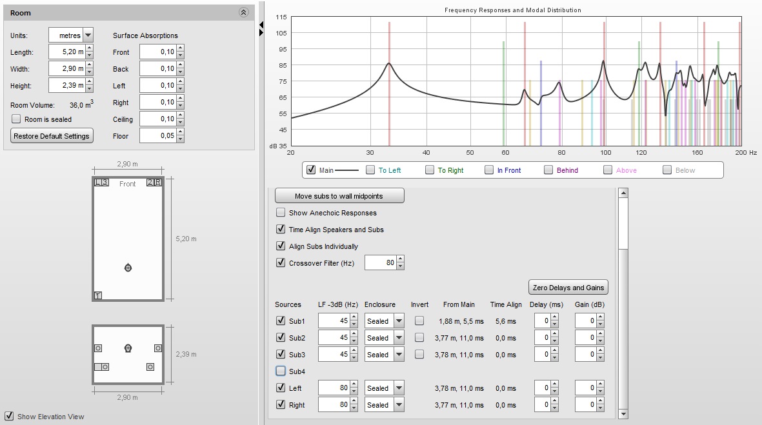Select upper left speaker in elevation view
The image size is (762, 425).
[x=97, y=348]
